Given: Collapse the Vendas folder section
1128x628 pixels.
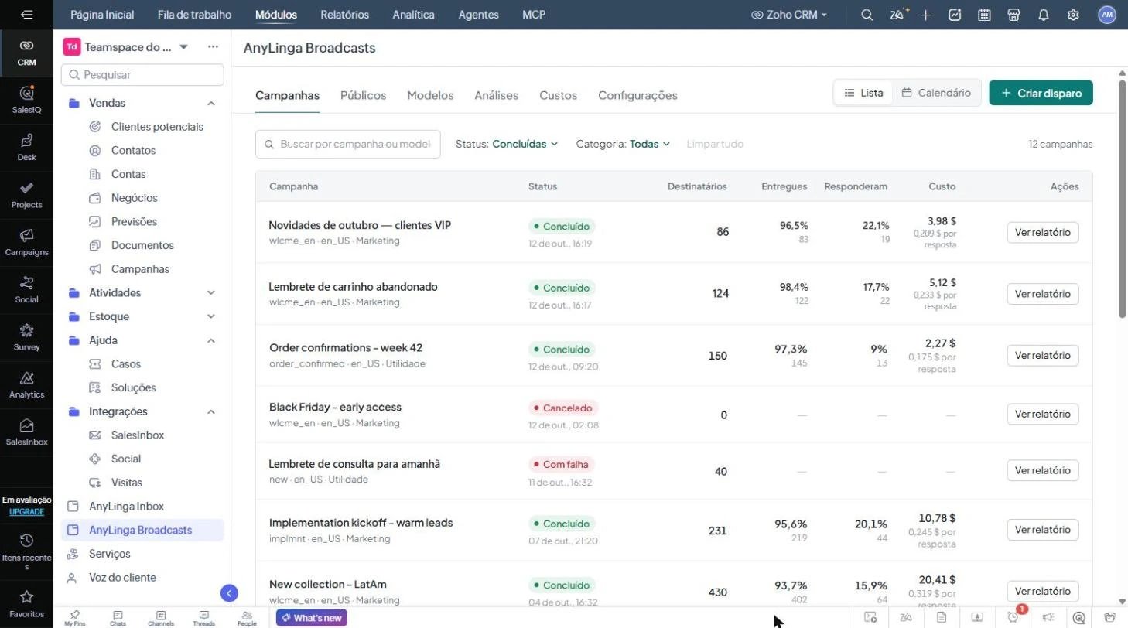Looking at the screenshot, I should coord(210,103).
